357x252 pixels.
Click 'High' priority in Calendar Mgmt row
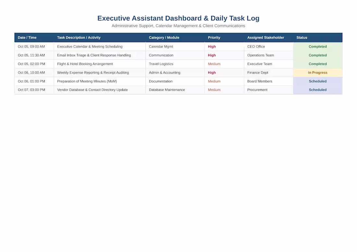click(212, 47)
